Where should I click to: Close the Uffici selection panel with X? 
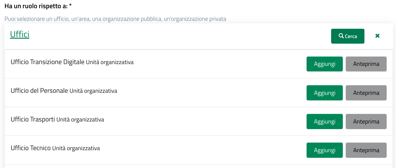click(x=377, y=36)
